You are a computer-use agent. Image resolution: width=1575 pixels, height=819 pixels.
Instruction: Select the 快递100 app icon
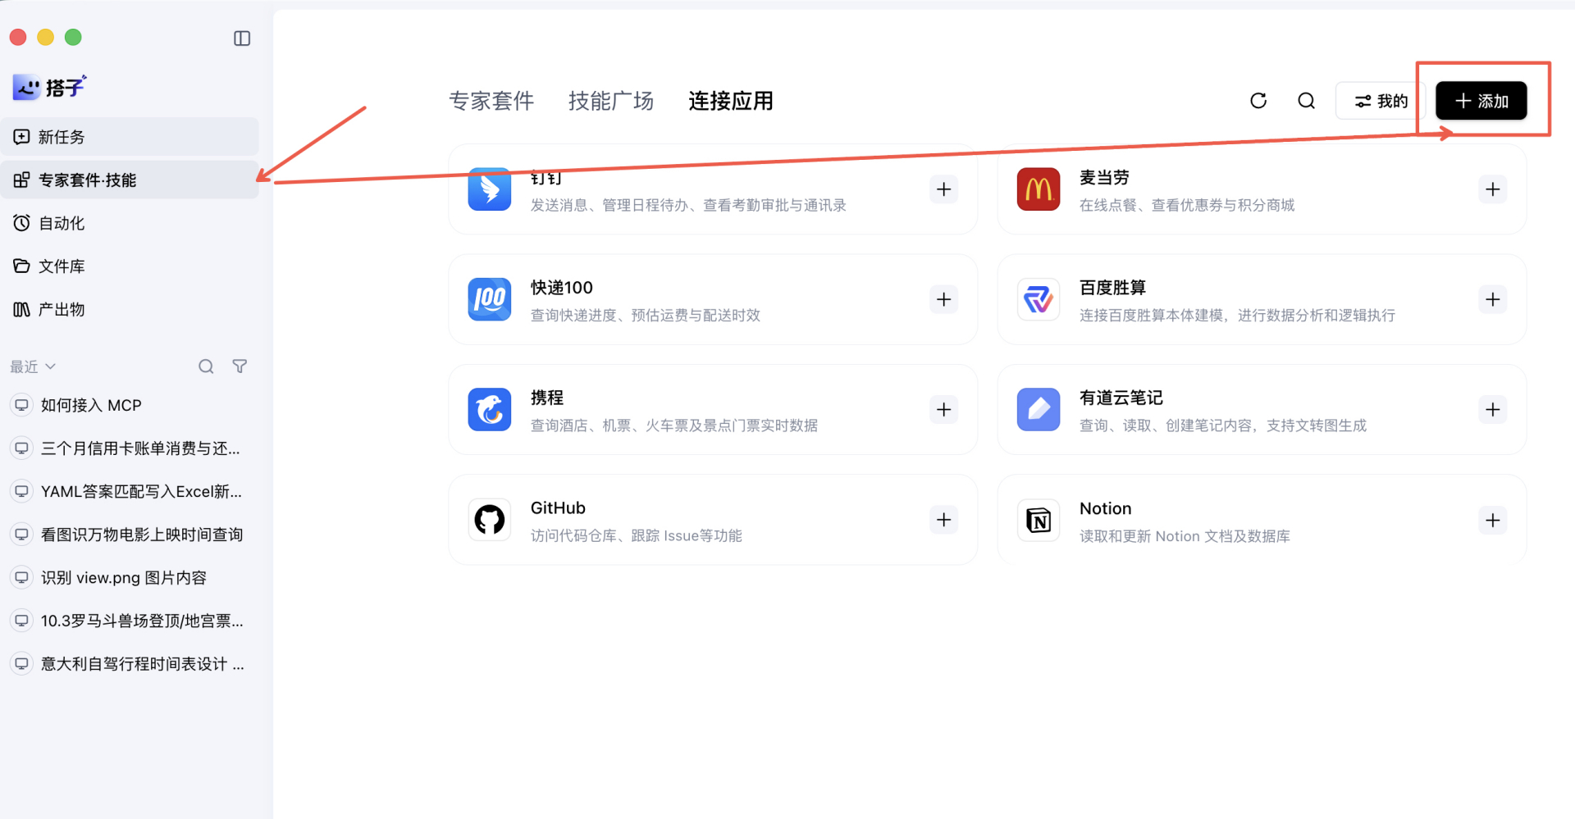(490, 299)
